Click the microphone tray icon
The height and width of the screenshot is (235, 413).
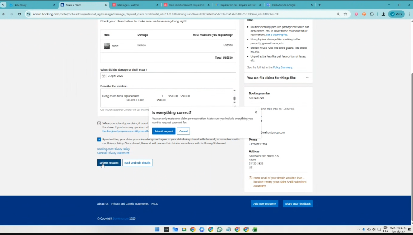pos(364,229)
